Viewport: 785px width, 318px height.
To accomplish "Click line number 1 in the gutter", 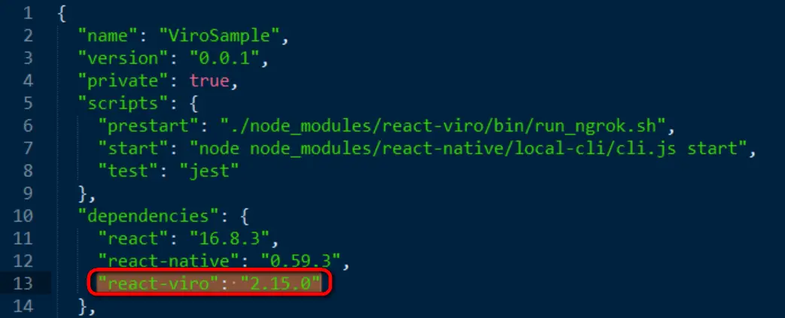I will 27,13.
